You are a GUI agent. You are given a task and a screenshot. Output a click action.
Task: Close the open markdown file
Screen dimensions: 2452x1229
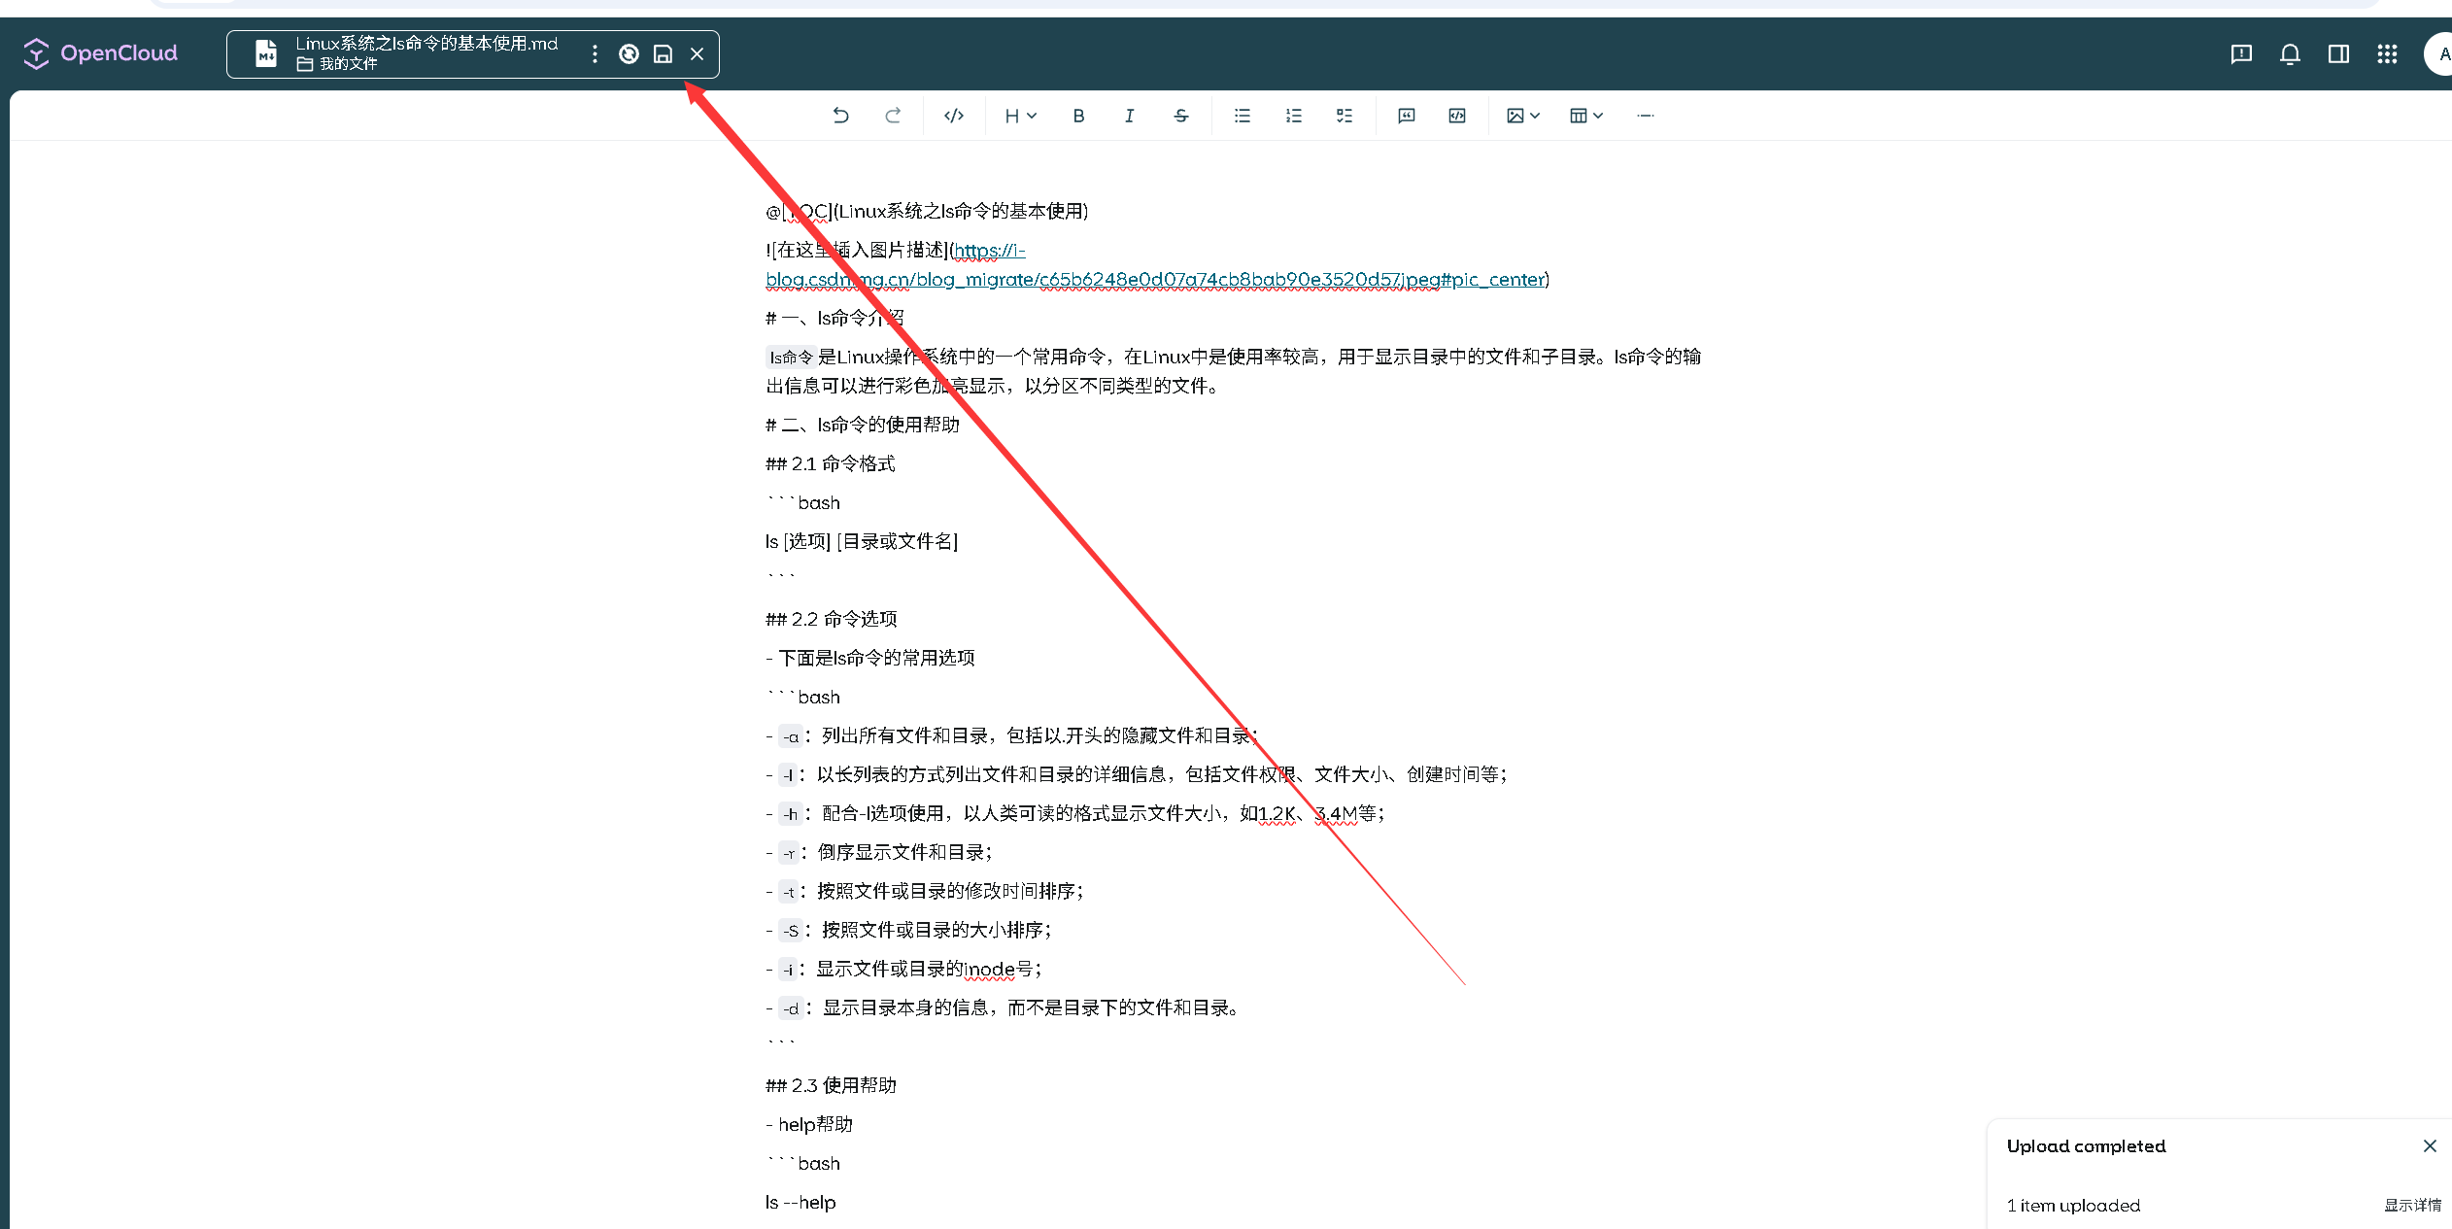pyautogui.click(x=697, y=54)
